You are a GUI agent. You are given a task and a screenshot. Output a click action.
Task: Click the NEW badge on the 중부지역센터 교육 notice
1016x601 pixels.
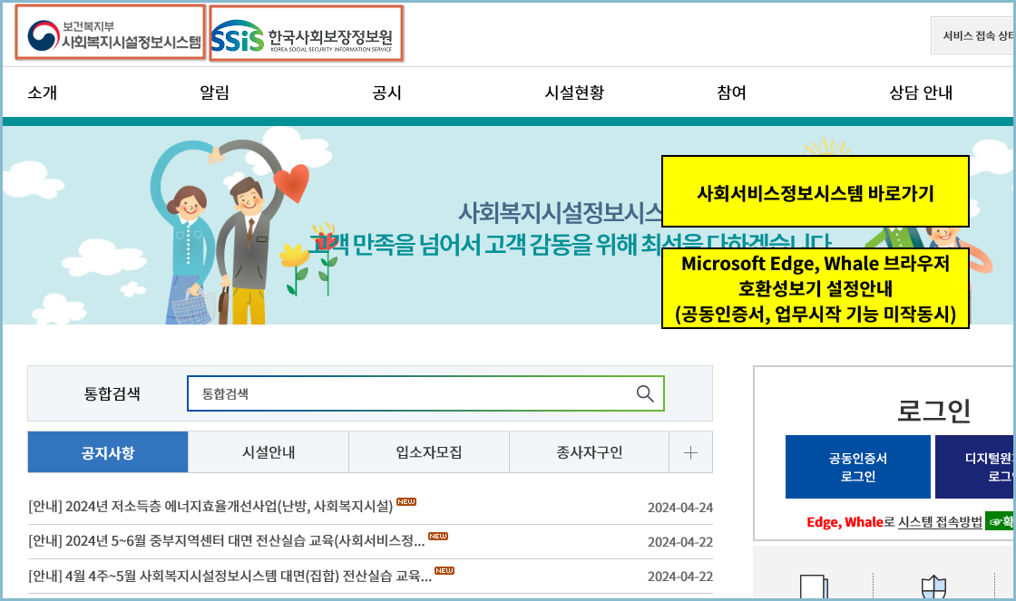pyautogui.click(x=437, y=535)
